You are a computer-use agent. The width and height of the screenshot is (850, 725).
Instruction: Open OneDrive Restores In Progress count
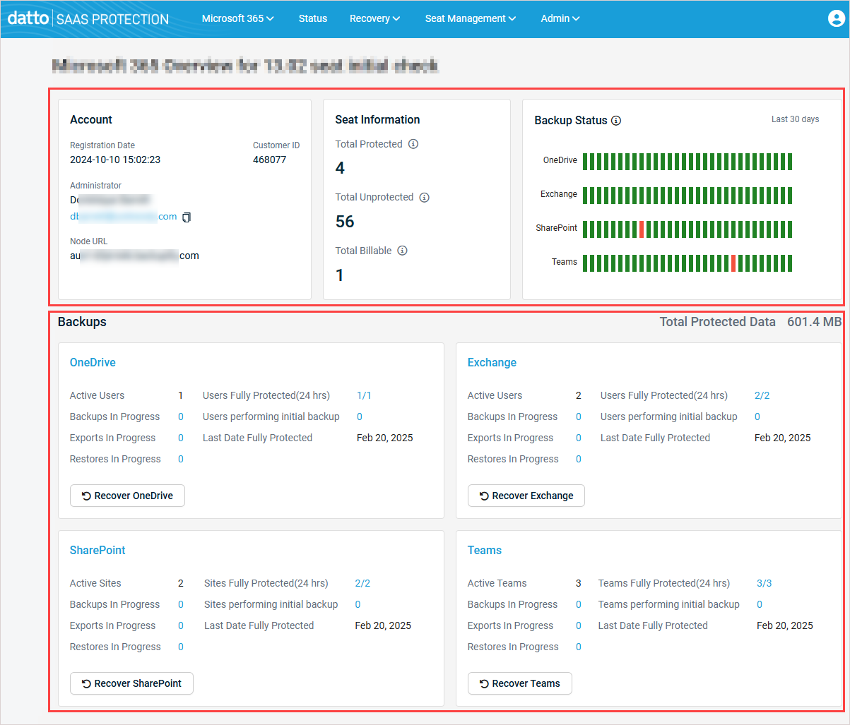(x=181, y=459)
